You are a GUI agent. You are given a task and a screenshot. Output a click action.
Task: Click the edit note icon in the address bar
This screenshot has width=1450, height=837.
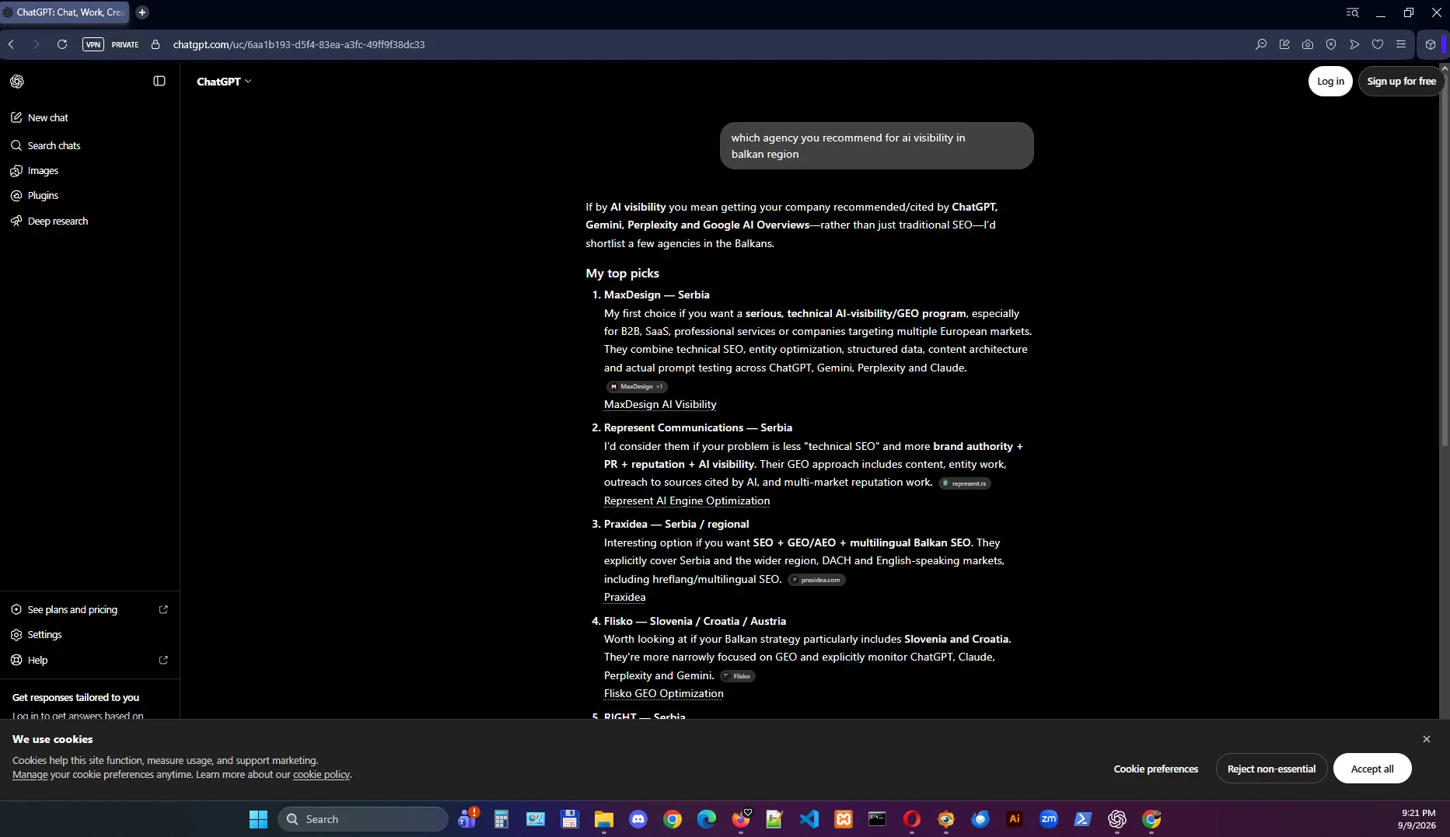1284,44
